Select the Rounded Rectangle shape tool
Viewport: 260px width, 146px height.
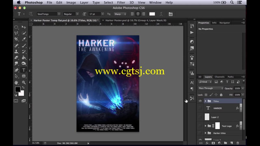[24, 76]
